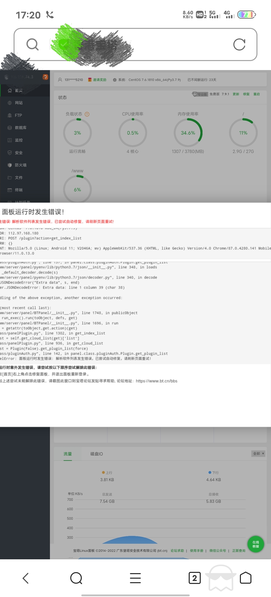Click the 11% root disk gauge
271x597 pixels.
243,133
